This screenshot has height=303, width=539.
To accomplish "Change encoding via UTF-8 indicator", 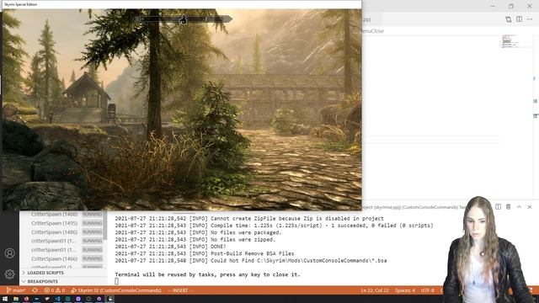I will pyautogui.click(x=427, y=290).
